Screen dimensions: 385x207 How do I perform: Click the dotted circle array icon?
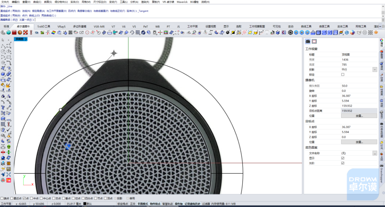point(132,32)
